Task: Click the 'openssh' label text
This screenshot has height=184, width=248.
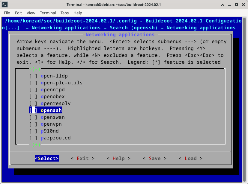Action: (51, 110)
